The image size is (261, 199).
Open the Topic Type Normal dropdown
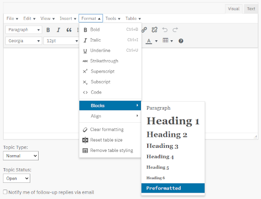tap(21, 156)
